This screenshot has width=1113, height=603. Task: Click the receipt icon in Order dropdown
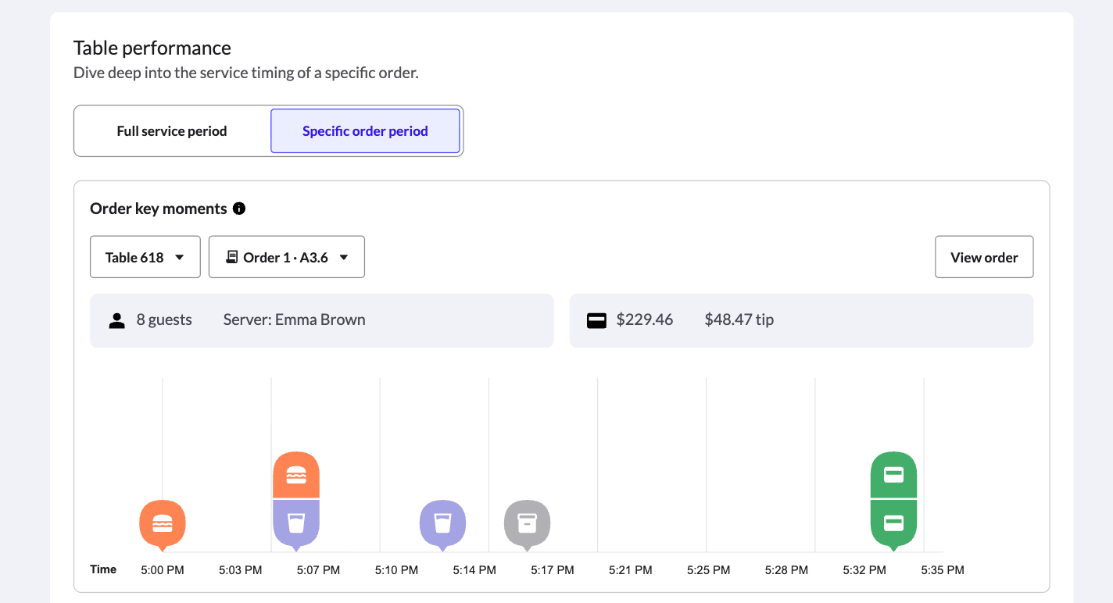pyautogui.click(x=231, y=257)
